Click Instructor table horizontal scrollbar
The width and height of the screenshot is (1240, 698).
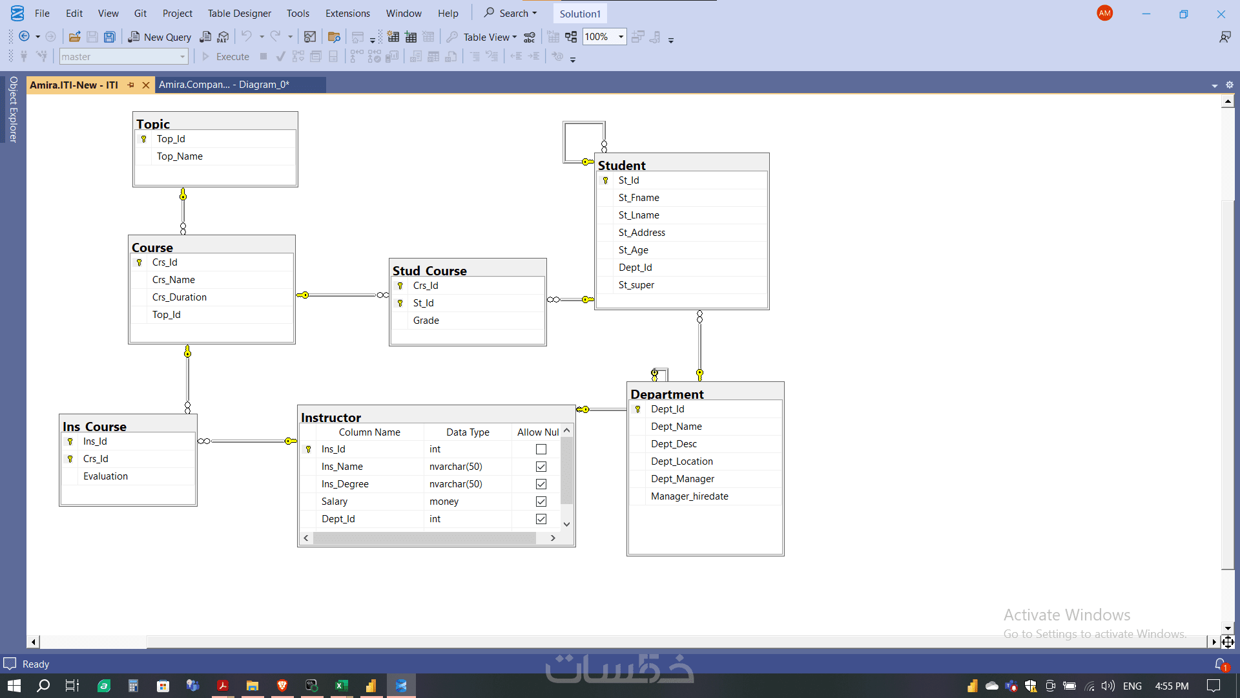424,538
